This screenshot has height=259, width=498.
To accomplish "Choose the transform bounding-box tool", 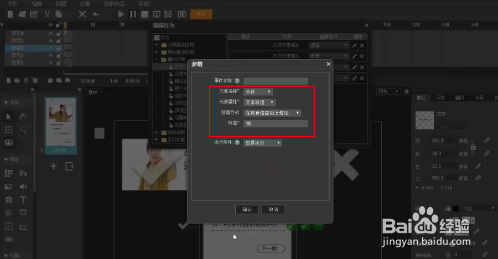I will 8,130.
